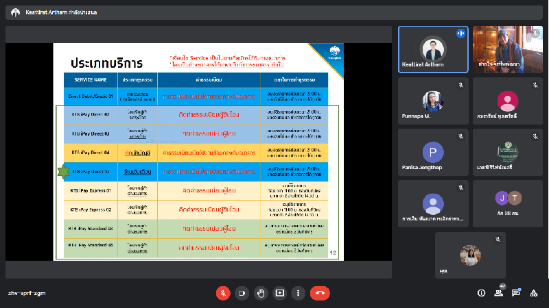Show the participants people list
The width and height of the screenshot is (549, 308).
pyautogui.click(x=499, y=293)
